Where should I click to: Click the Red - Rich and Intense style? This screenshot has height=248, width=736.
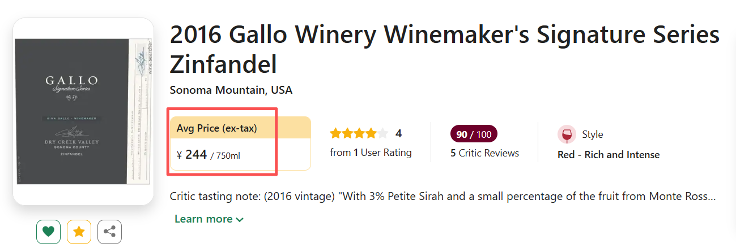click(x=609, y=155)
